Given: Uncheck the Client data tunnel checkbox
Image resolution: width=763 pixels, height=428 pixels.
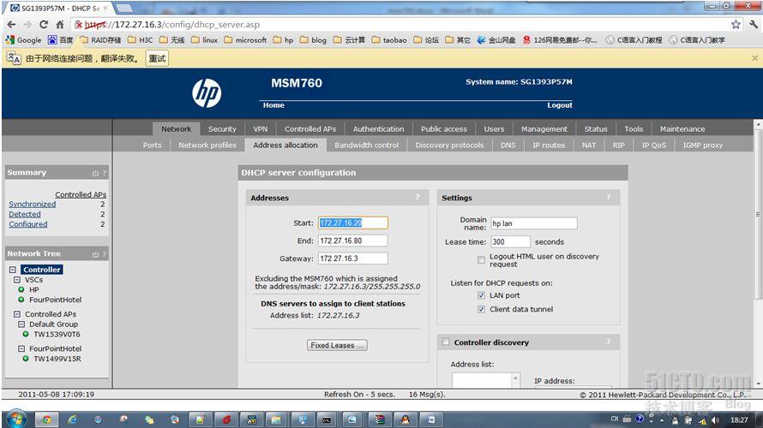Looking at the screenshot, I should (481, 309).
